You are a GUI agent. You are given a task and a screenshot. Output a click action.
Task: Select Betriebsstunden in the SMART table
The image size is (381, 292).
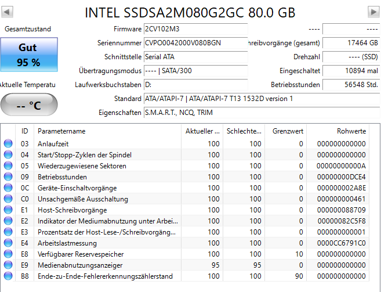click(x=62, y=177)
